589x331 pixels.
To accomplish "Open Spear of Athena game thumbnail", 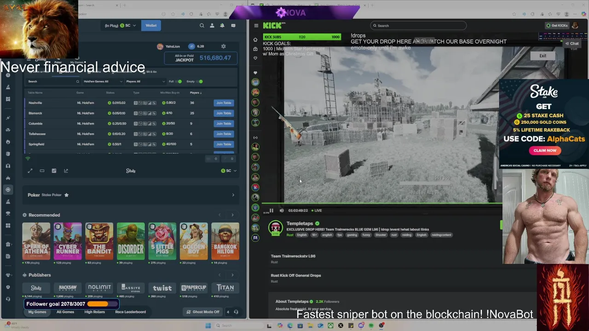I will coord(36,241).
